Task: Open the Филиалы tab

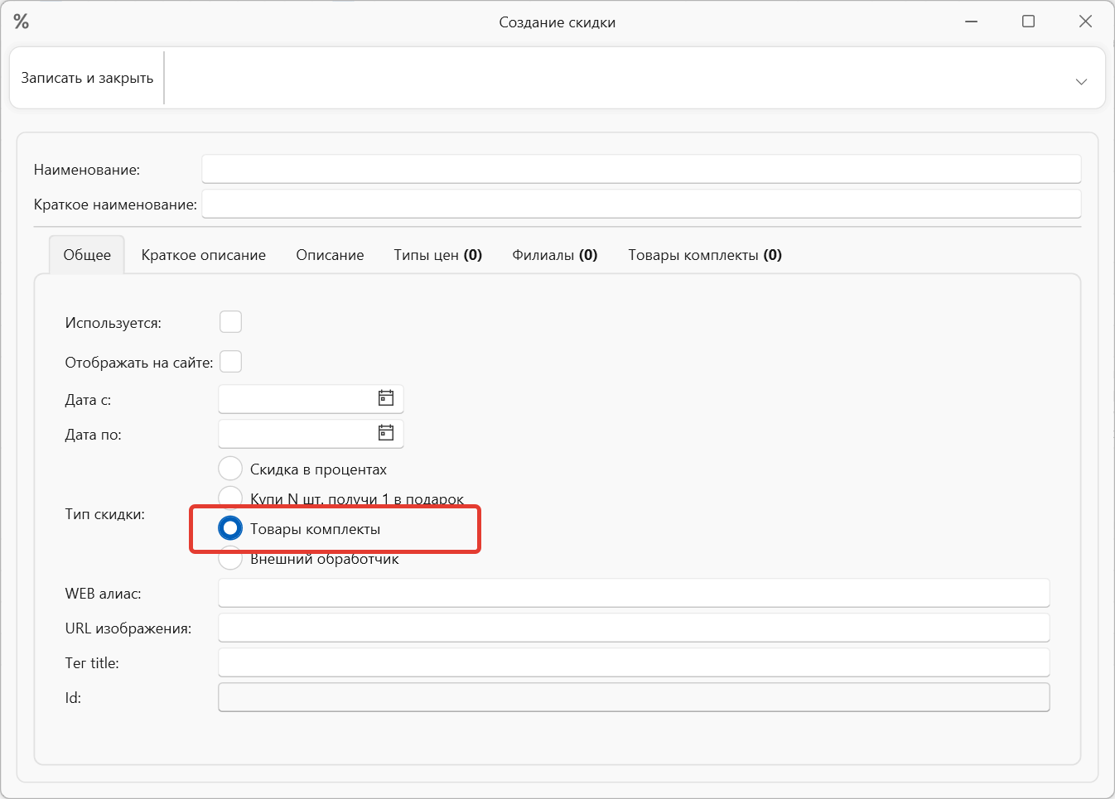Action: coord(554,255)
